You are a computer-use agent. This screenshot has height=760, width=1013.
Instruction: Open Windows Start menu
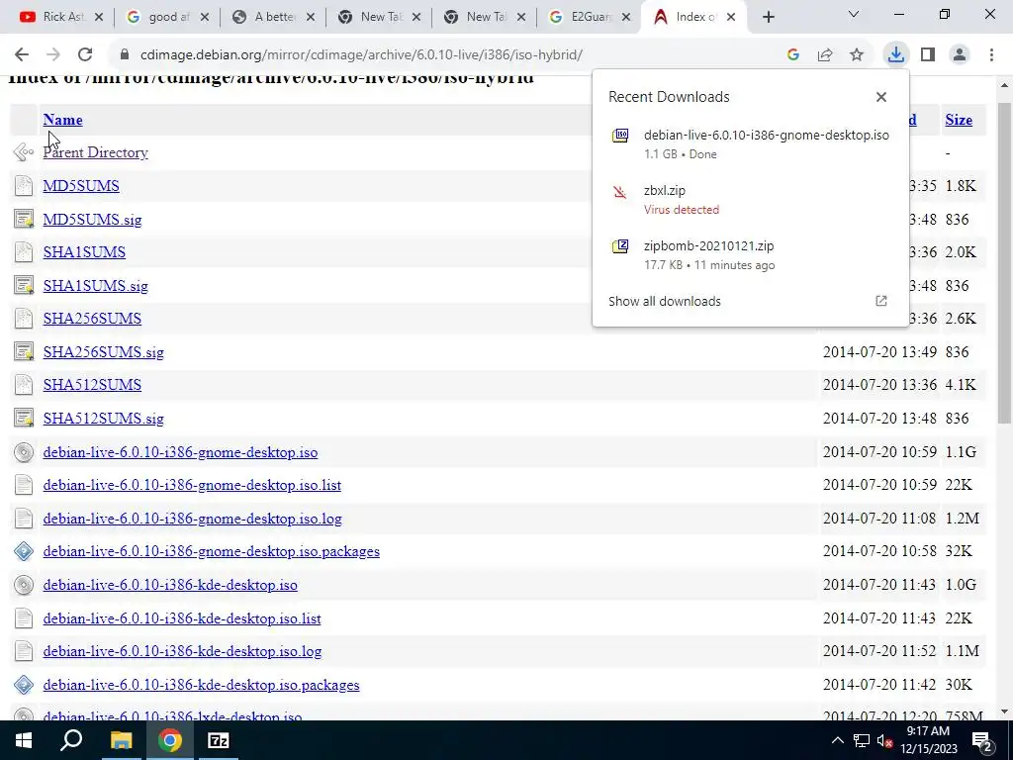[24, 740]
